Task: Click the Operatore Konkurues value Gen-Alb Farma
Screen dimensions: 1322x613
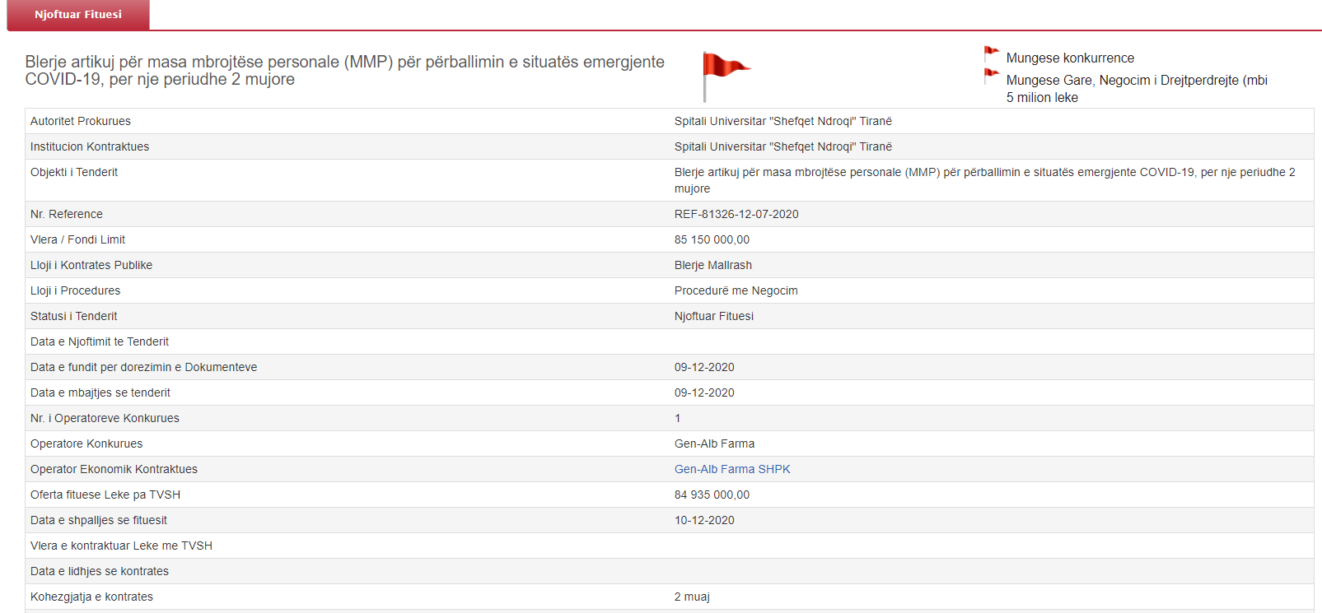Action: [714, 443]
